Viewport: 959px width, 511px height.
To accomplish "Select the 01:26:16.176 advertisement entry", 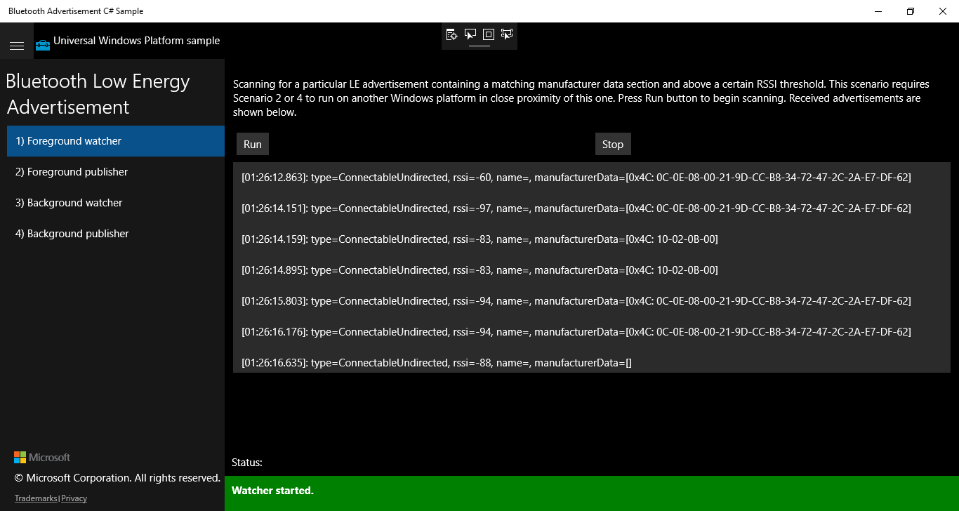I will coord(592,332).
